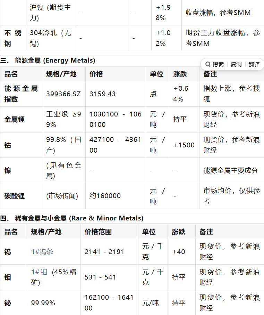This screenshot has width=264, height=315.
Task: Click the 价格范围 column header
Action: [98, 232]
